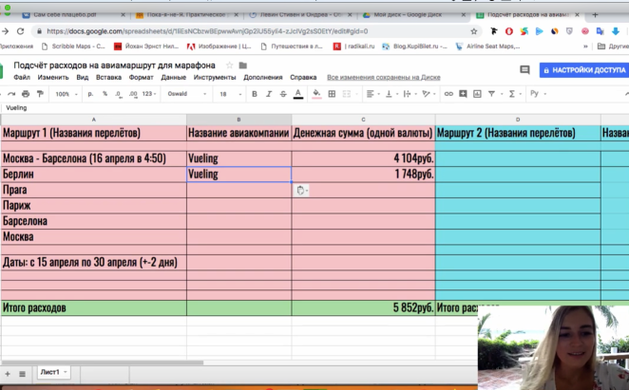Open Blog.KupiBilet.ru bookmark
This screenshot has height=390, width=629.
coord(414,46)
